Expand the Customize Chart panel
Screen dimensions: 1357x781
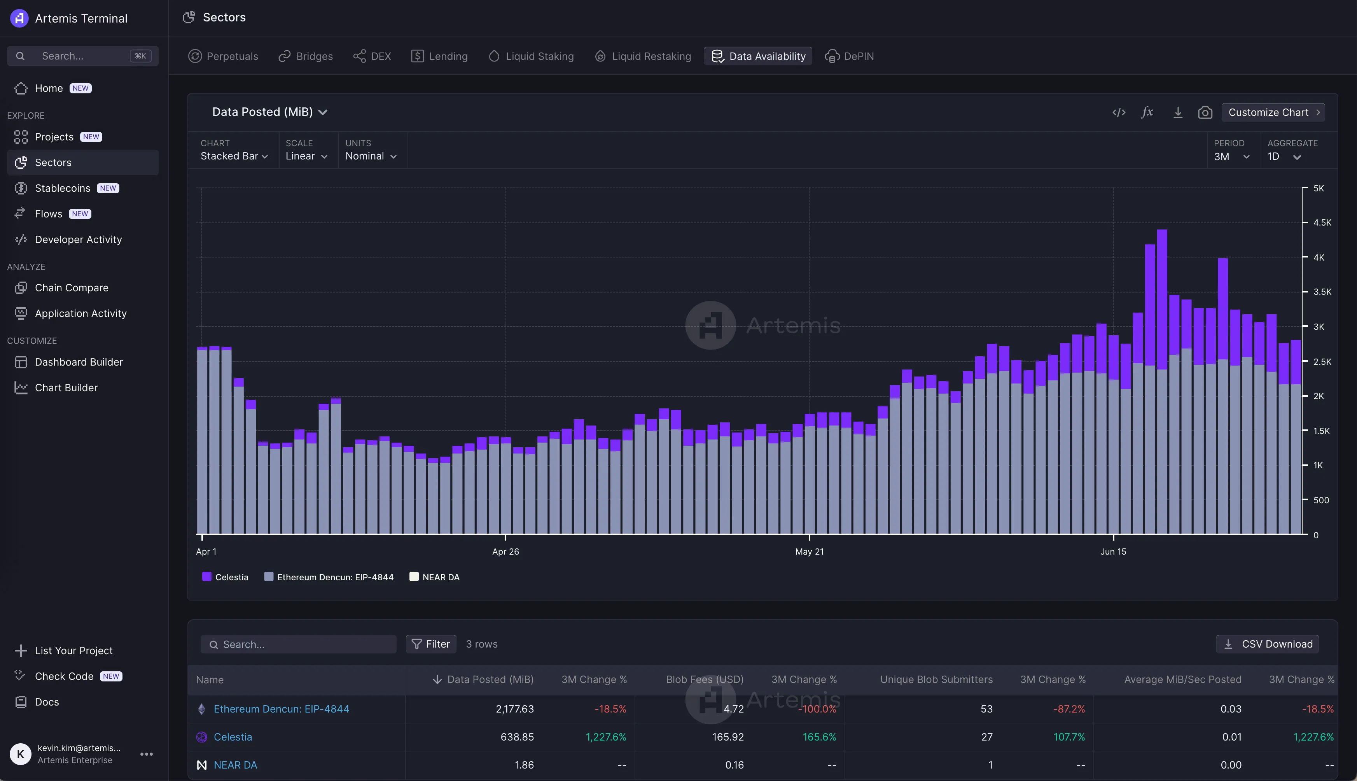click(1273, 112)
